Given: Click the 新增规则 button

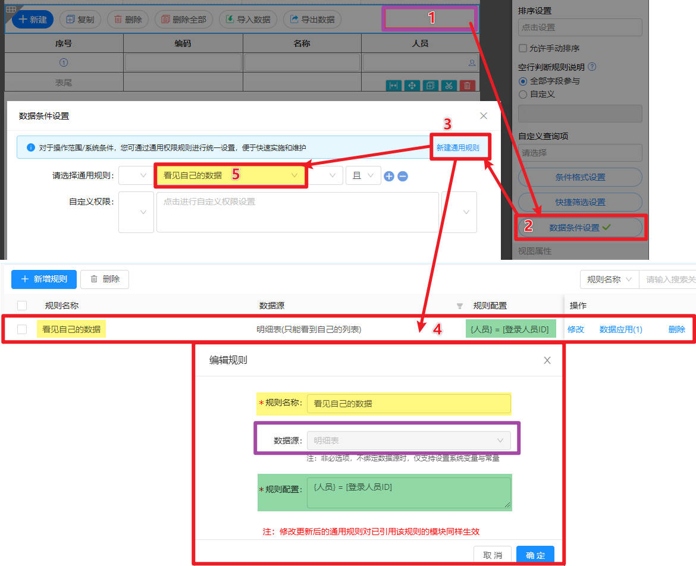Looking at the screenshot, I should tap(44, 279).
